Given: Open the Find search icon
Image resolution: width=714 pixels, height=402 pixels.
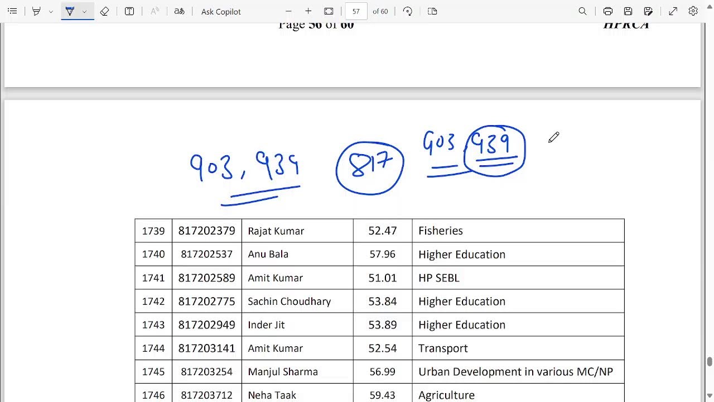Looking at the screenshot, I should (582, 11).
